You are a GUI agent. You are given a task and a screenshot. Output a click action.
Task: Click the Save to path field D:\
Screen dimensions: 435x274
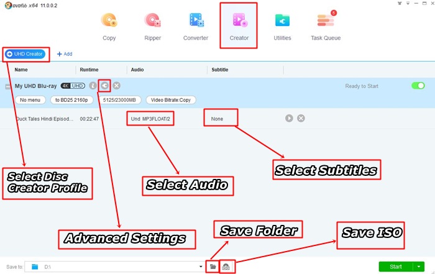click(114, 267)
